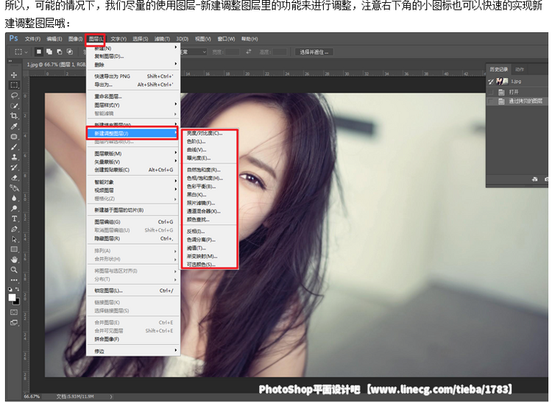The height and width of the screenshot is (403, 552).
Task: Click black background color swatch
Action: (x=17, y=302)
